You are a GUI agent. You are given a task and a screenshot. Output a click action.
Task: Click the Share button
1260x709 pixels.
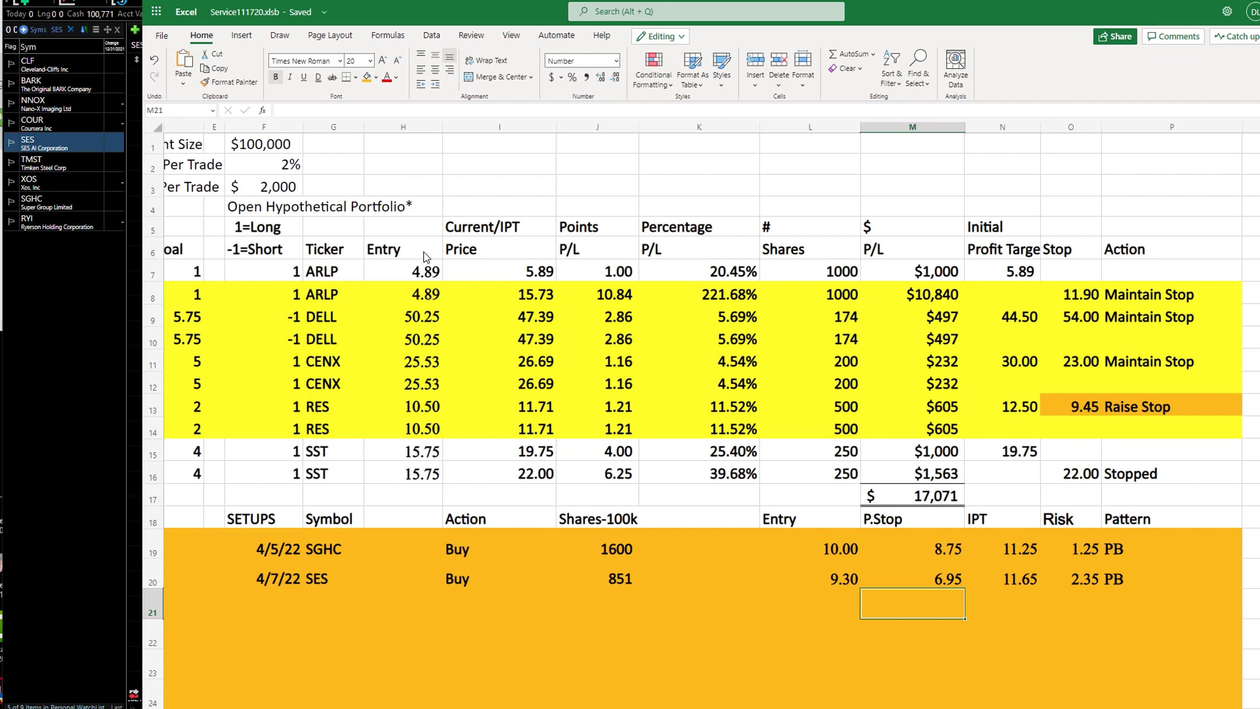click(1115, 36)
